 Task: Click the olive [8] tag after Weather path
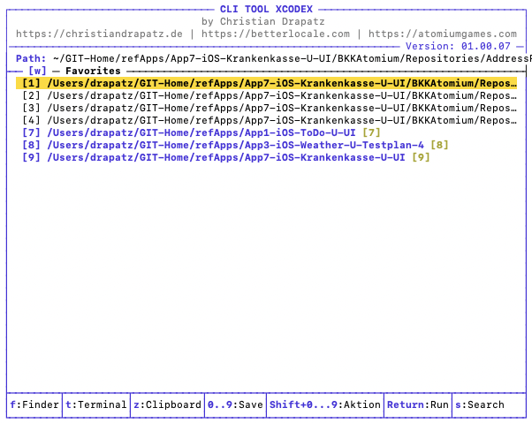439,145
